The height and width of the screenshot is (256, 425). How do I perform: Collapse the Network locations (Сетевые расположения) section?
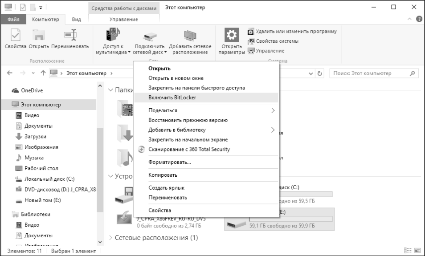click(x=111, y=238)
